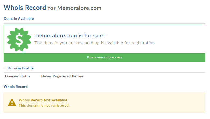The image size is (210, 119).
Task: Click the large "Whois Record" page title
Action: [25, 8]
